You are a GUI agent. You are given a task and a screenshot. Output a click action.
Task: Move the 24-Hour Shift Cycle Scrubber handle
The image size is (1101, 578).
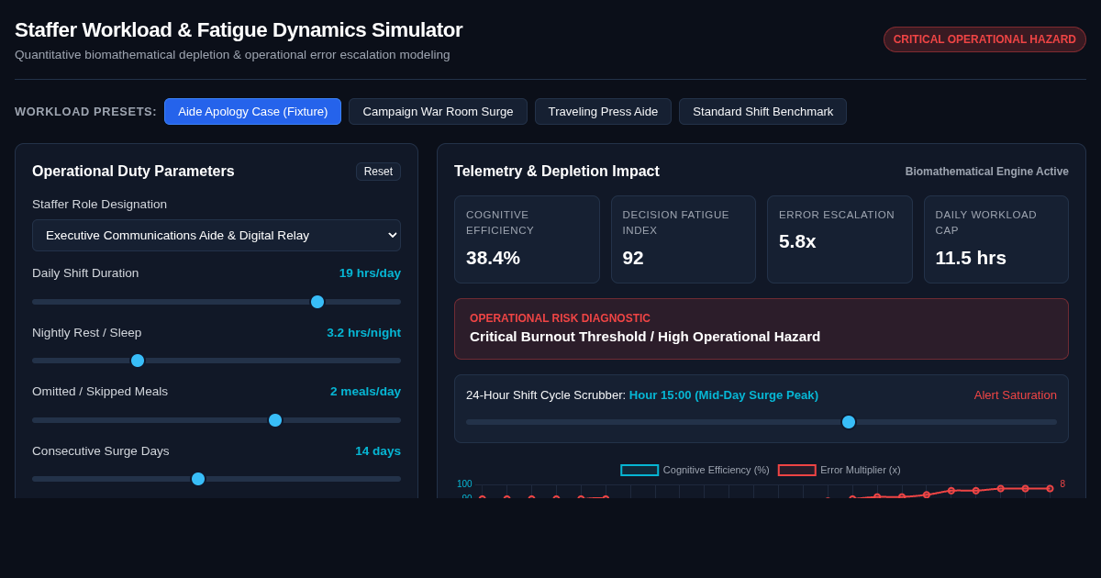tap(849, 422)
